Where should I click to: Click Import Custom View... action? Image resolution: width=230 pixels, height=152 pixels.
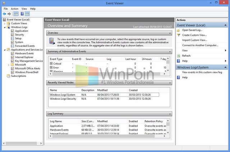(x=194, y=40)
